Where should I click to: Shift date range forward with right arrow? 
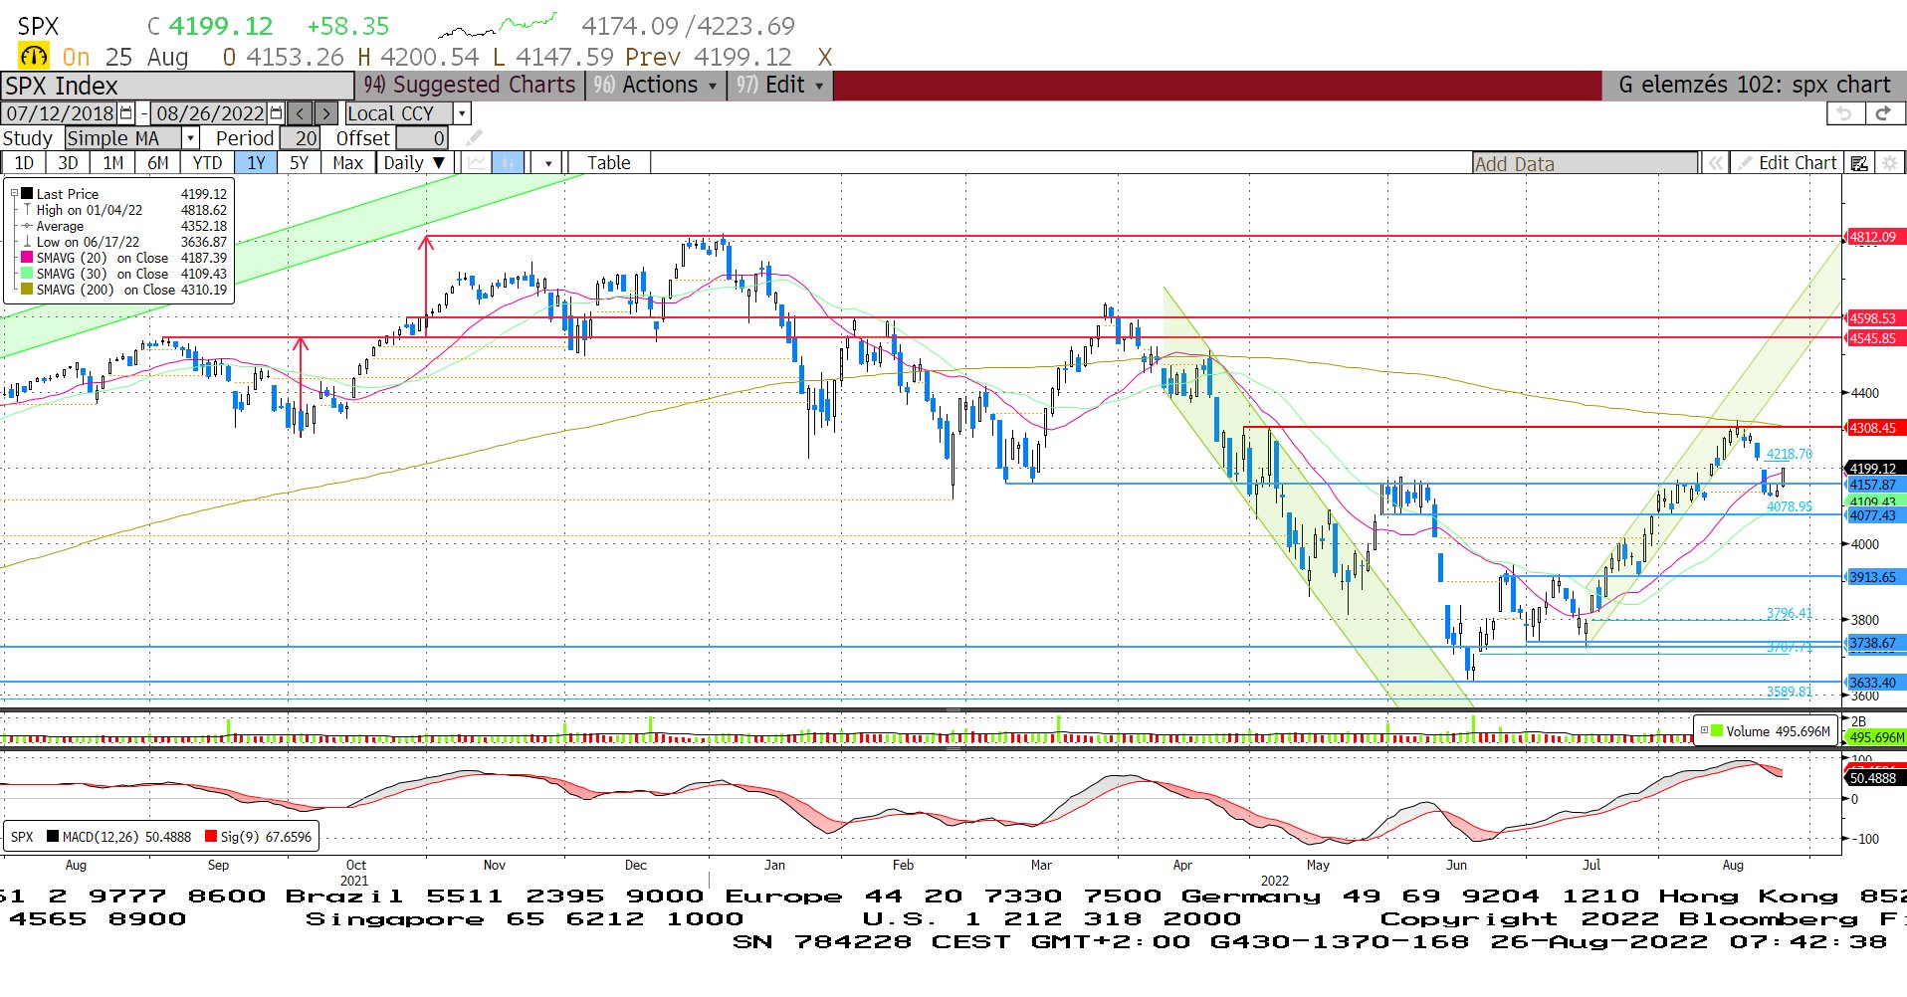coord(326,113)
